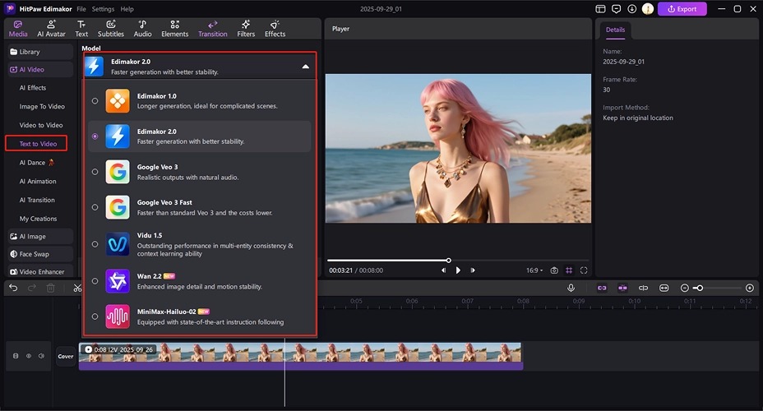Open the Media tab
This screenshot has height=411, width=763.
tap(18, 29)
